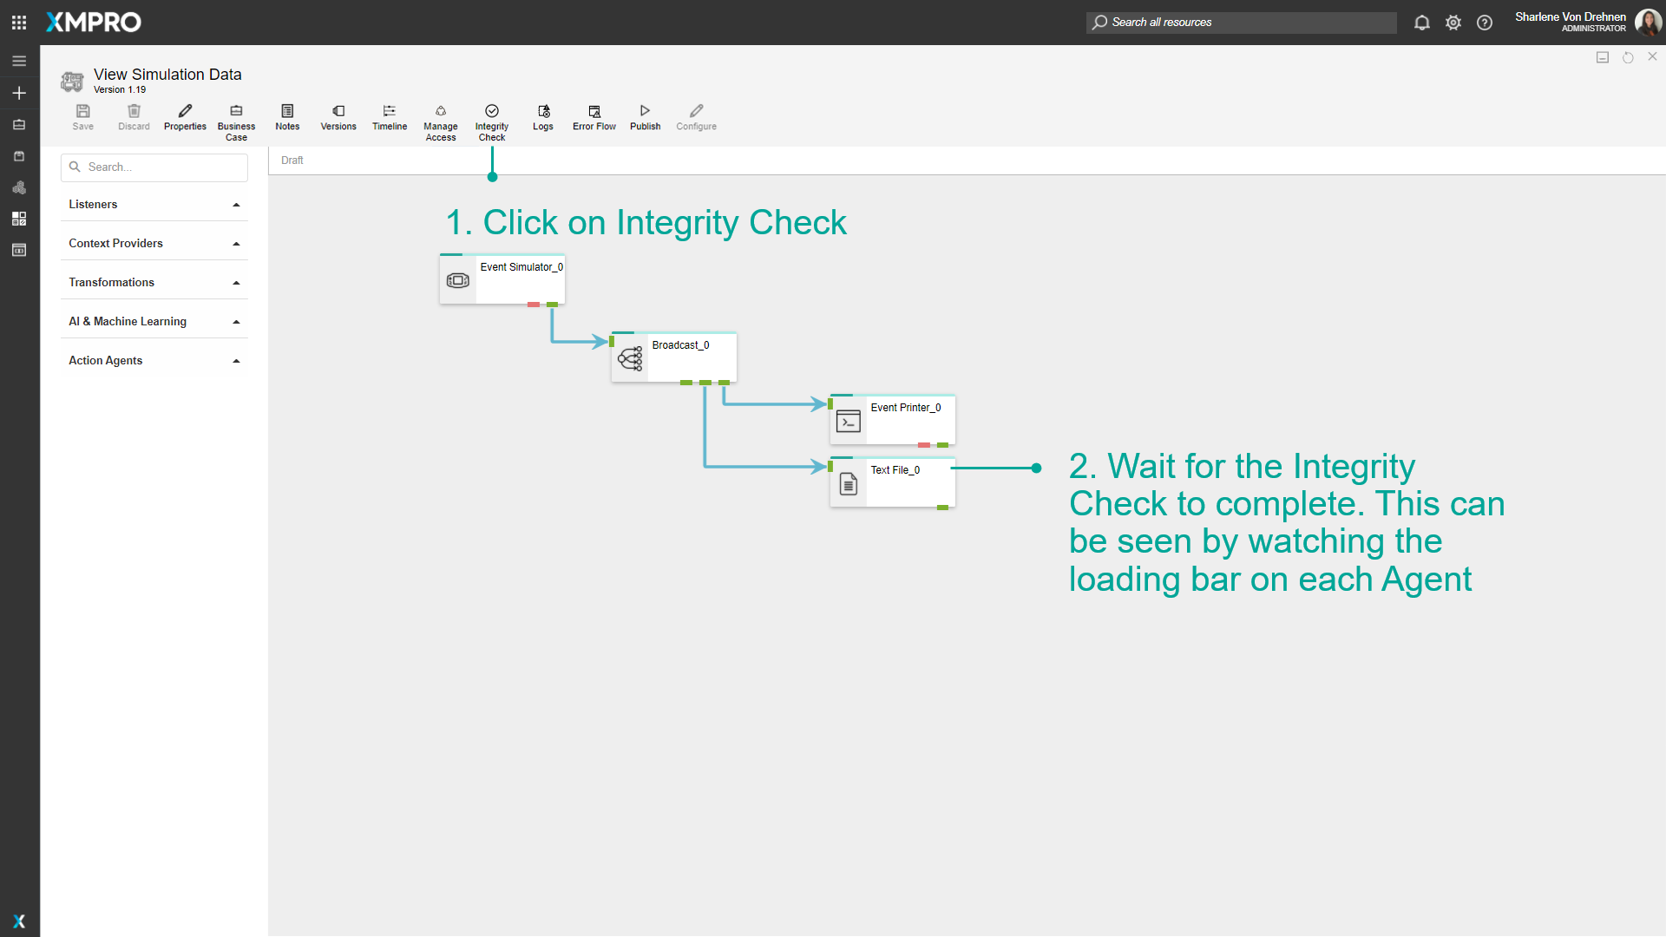Click the Publish icon
Screen dimensions: 1666x937
pyautogui.click(x=644, y=117)
